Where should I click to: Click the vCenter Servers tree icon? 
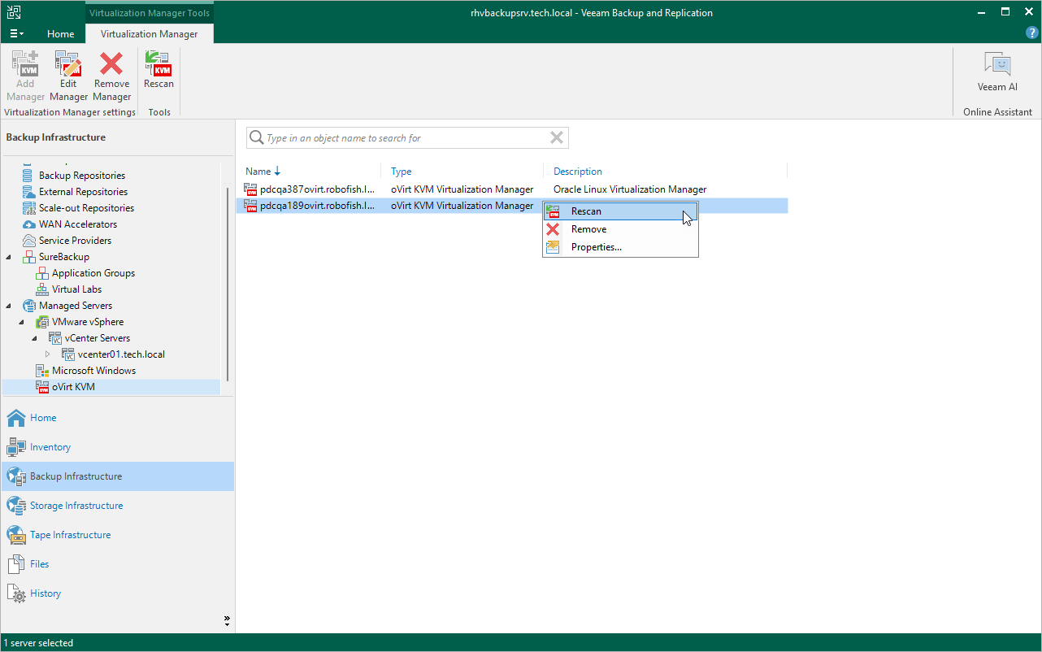[55, 338]
